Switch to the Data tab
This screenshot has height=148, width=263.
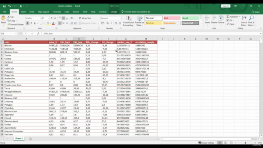67,12
